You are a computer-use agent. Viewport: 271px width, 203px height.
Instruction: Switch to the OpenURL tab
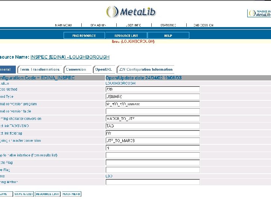(104, 70)
